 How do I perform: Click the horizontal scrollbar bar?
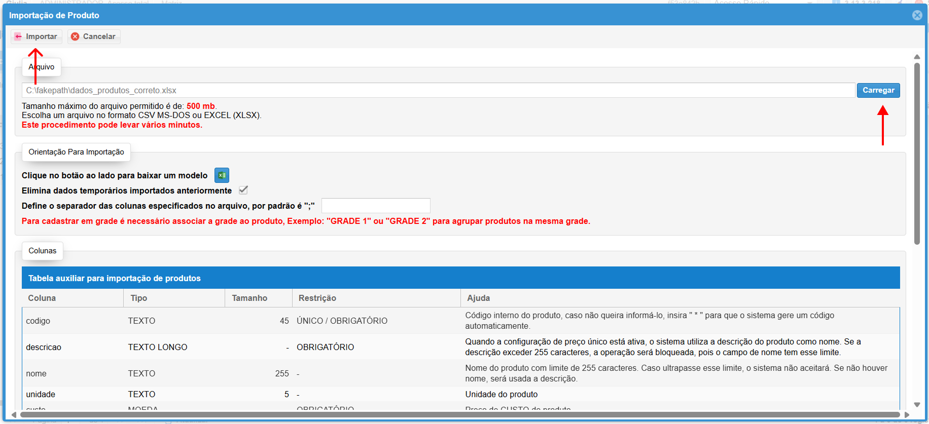456,415
